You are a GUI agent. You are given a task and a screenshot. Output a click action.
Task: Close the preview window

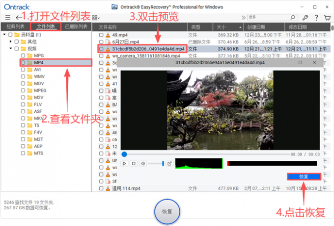click(314, 63)
